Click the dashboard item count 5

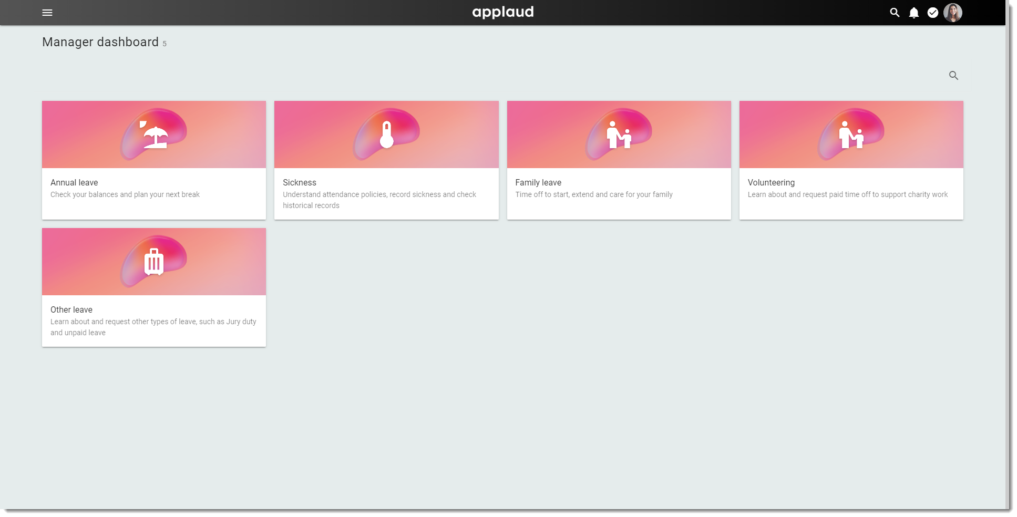click(165, 44)
